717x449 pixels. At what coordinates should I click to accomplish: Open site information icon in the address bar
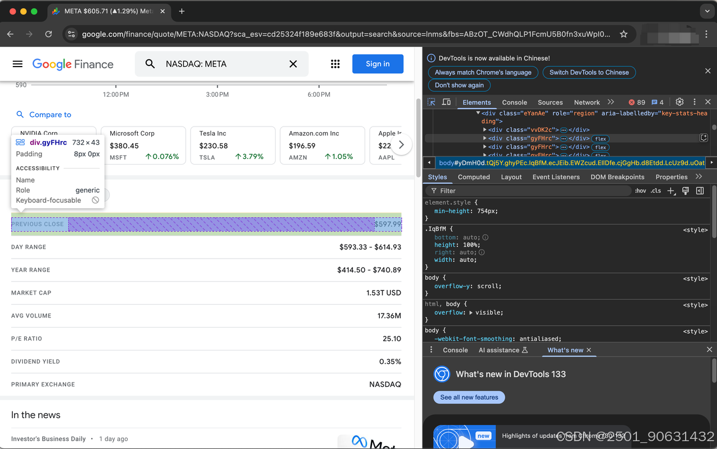tap(71, 34)
